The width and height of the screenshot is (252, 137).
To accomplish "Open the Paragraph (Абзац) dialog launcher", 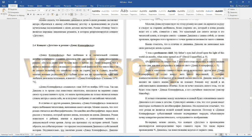I will (89, 19).
